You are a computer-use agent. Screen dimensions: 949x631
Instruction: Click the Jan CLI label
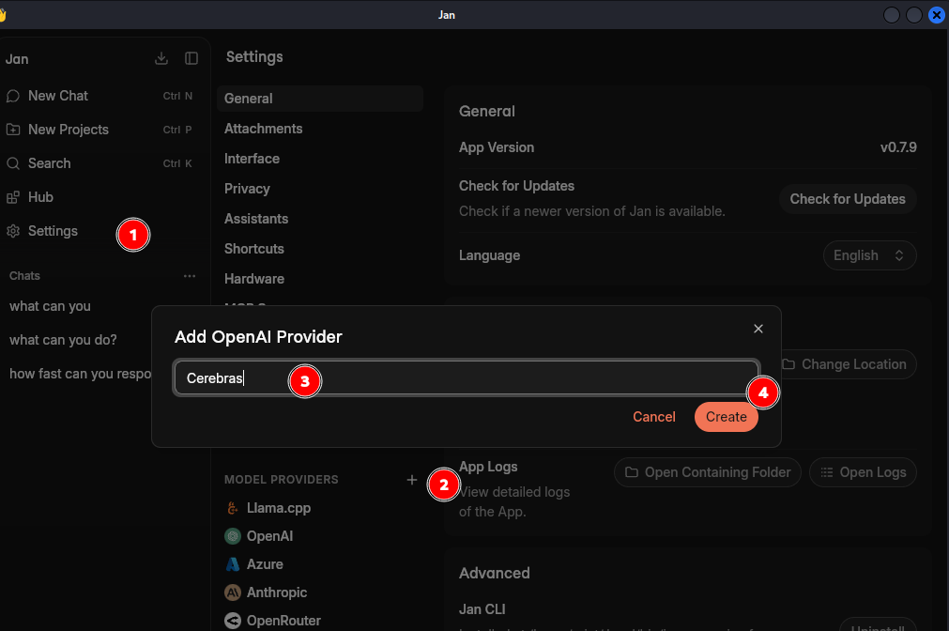482,609
